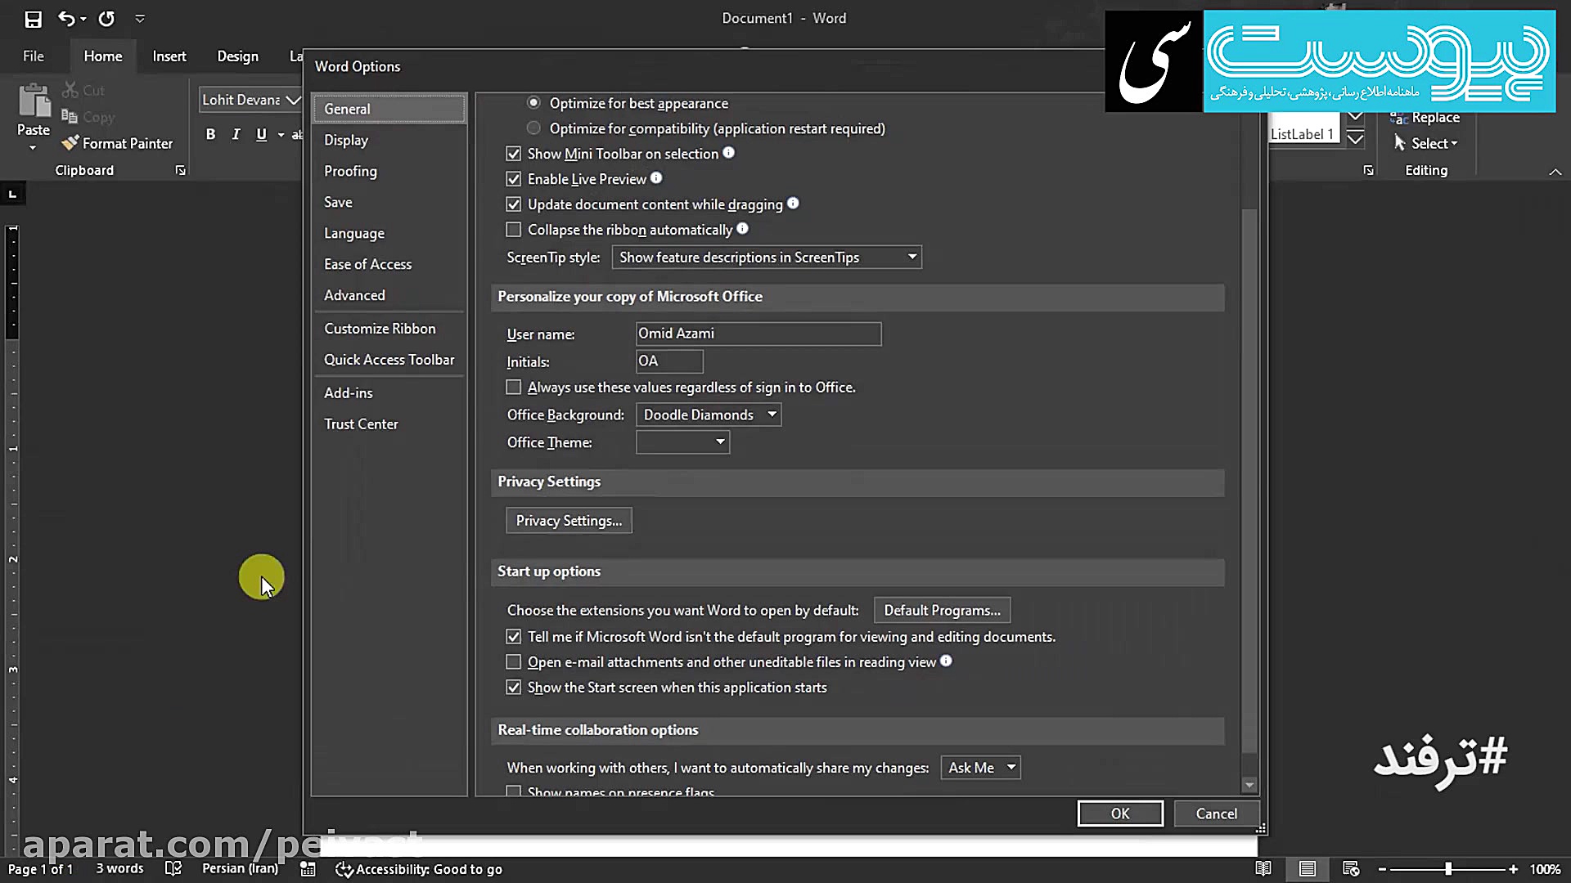The height and width of the screenshot is (883, 1571).
Task: Click the Default Programs button
Action: (x=942, y=611)
